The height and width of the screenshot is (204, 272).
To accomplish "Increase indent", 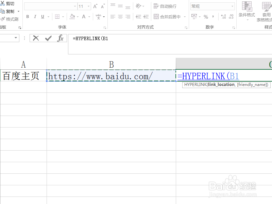I will (x=146, y=17).
